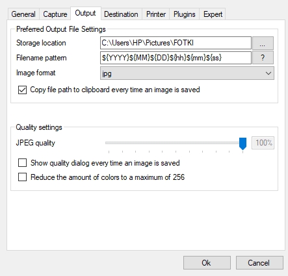Switch to the General tab
The height and width of the screenshot is (276, 288).
pyautogui.click(x=23, y=14)
